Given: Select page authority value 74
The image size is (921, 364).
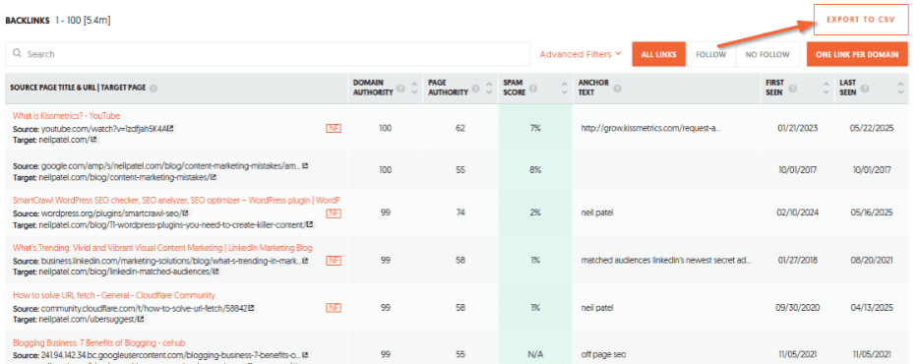Looking at the screenshot, I should (460, 212).
